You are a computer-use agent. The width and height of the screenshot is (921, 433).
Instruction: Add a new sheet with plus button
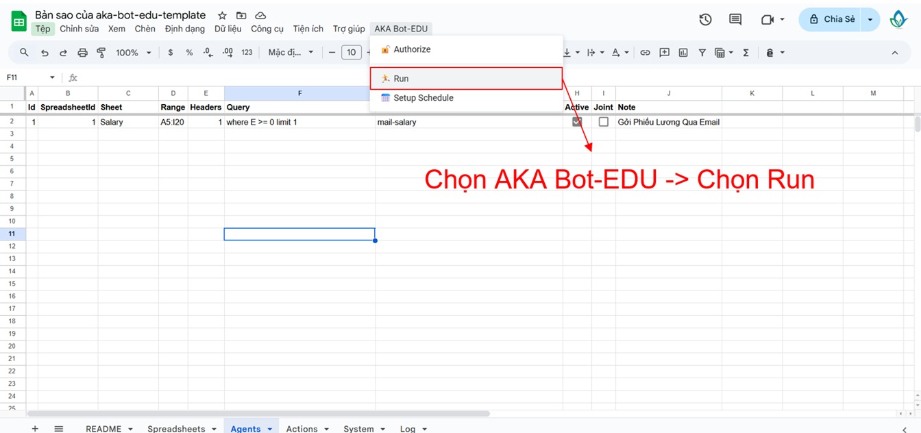pos(35,428)
